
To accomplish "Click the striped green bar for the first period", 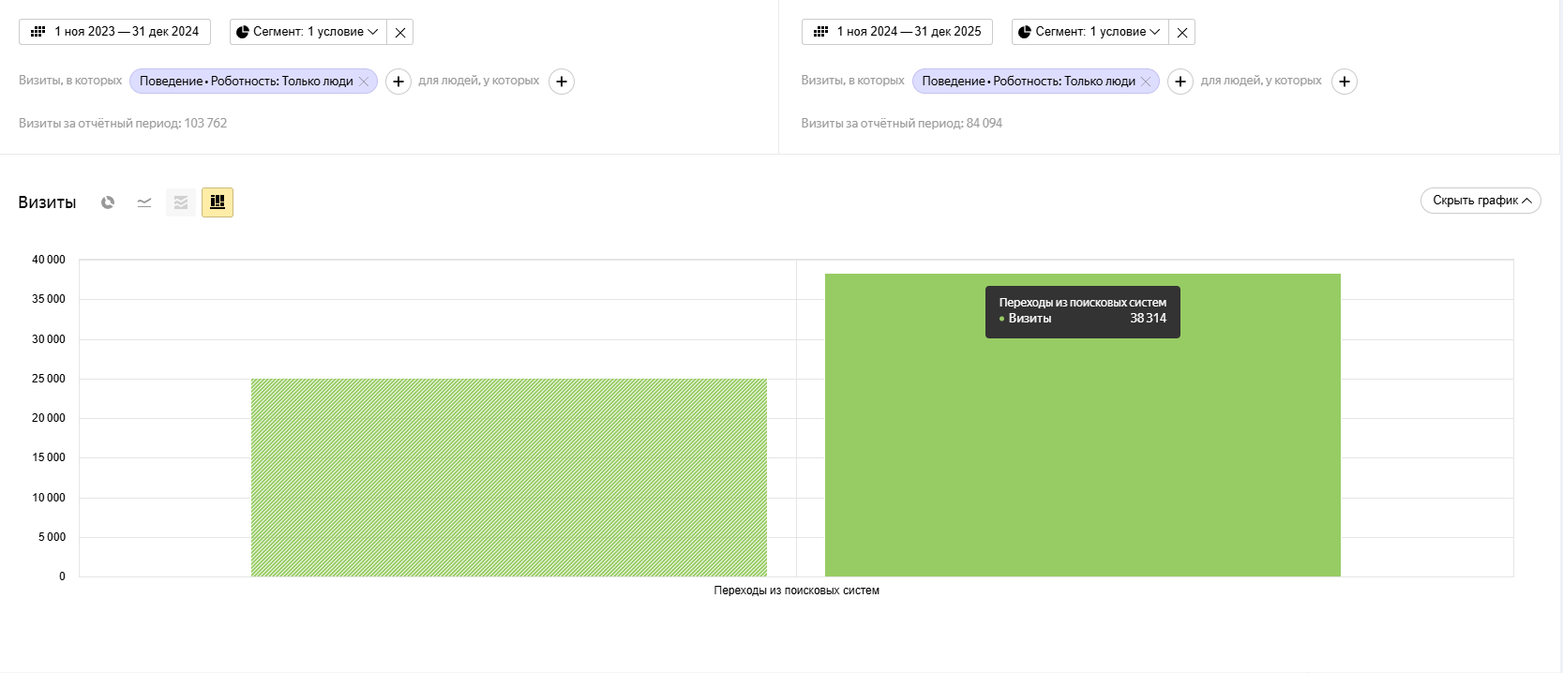I will pyautogui.click(x=508, y=478).
